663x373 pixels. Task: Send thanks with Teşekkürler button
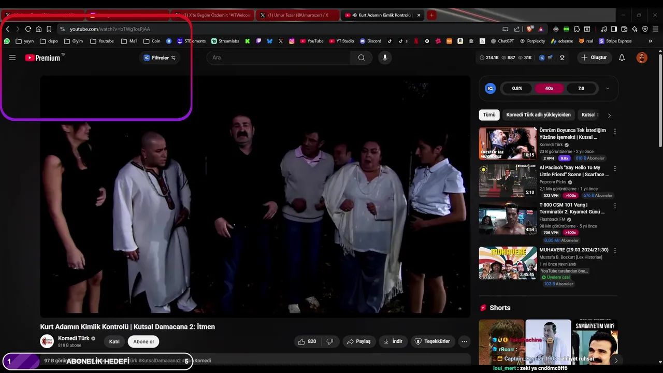click(x=434, y=341)
